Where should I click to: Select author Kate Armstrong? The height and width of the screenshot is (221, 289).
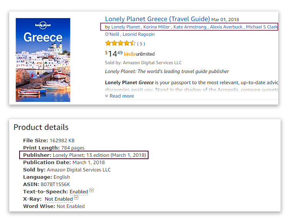[x=190, y=27]
